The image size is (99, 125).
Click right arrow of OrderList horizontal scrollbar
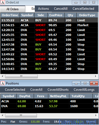pyautogui.click(x=96, y=76)
